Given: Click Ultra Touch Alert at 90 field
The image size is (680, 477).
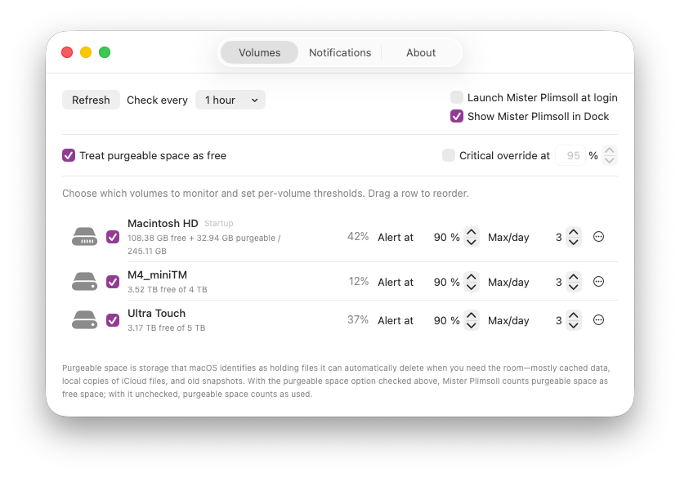Looking at the screenshot, I should [x=441, y=321].
